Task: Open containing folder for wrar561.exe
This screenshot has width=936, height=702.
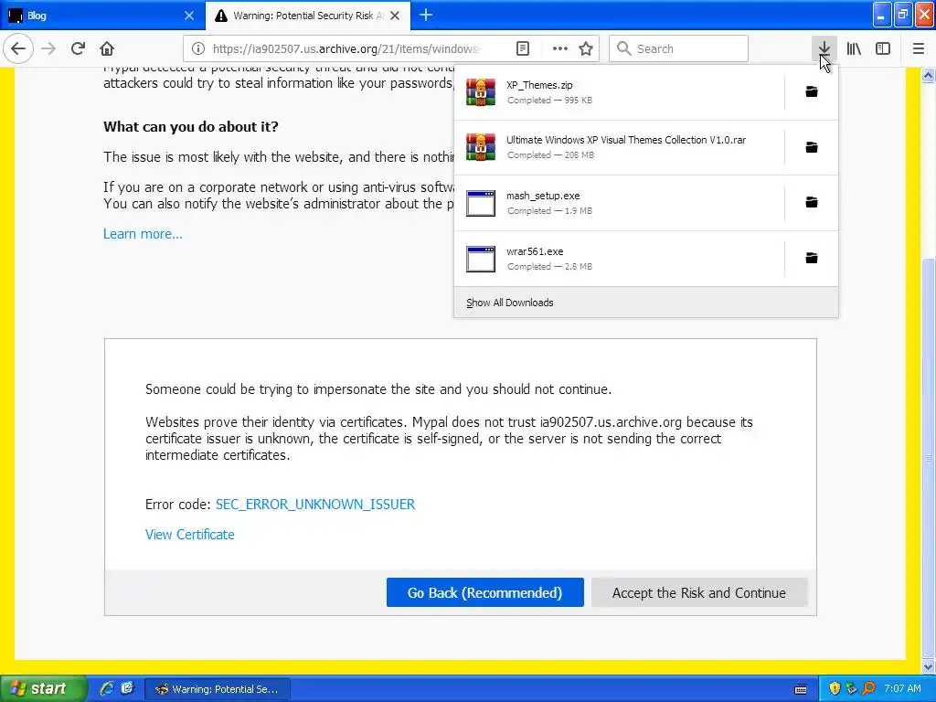Action: pyautogui.click(x=812, y=258)
